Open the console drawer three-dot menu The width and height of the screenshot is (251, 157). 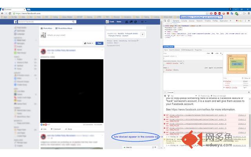pos(165,93)
